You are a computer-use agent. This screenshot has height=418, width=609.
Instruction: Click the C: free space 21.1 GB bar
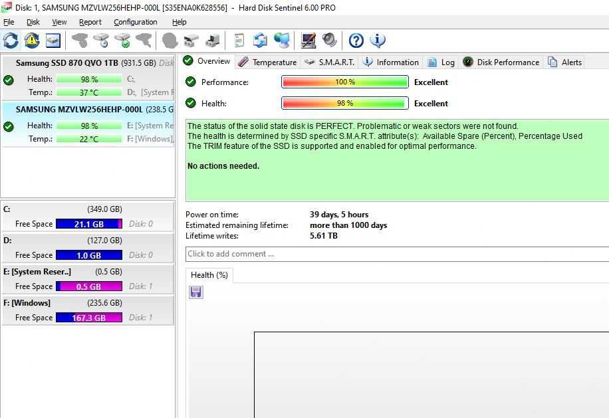tap(89, 224)
